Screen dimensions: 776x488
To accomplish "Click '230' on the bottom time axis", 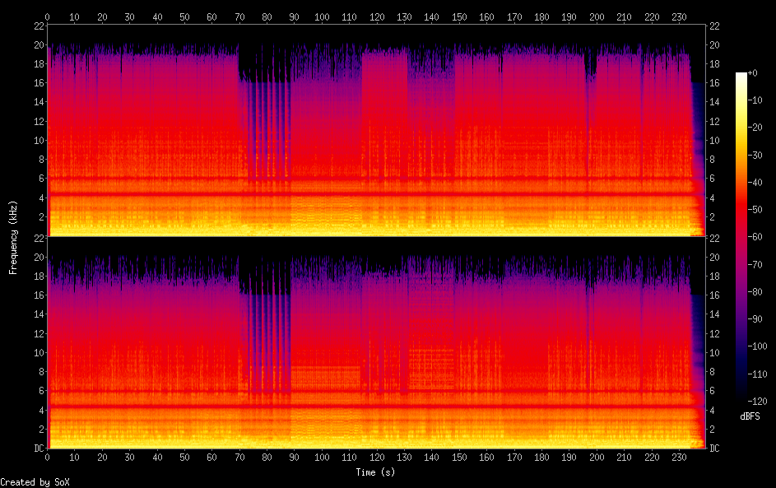I will 679,457.
